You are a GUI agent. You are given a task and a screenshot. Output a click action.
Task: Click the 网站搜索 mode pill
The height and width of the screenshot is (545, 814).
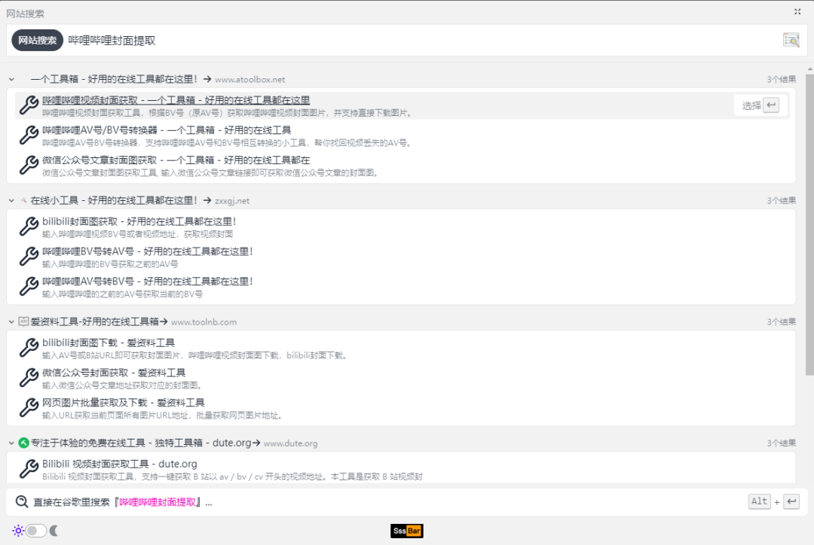(38, 40)
